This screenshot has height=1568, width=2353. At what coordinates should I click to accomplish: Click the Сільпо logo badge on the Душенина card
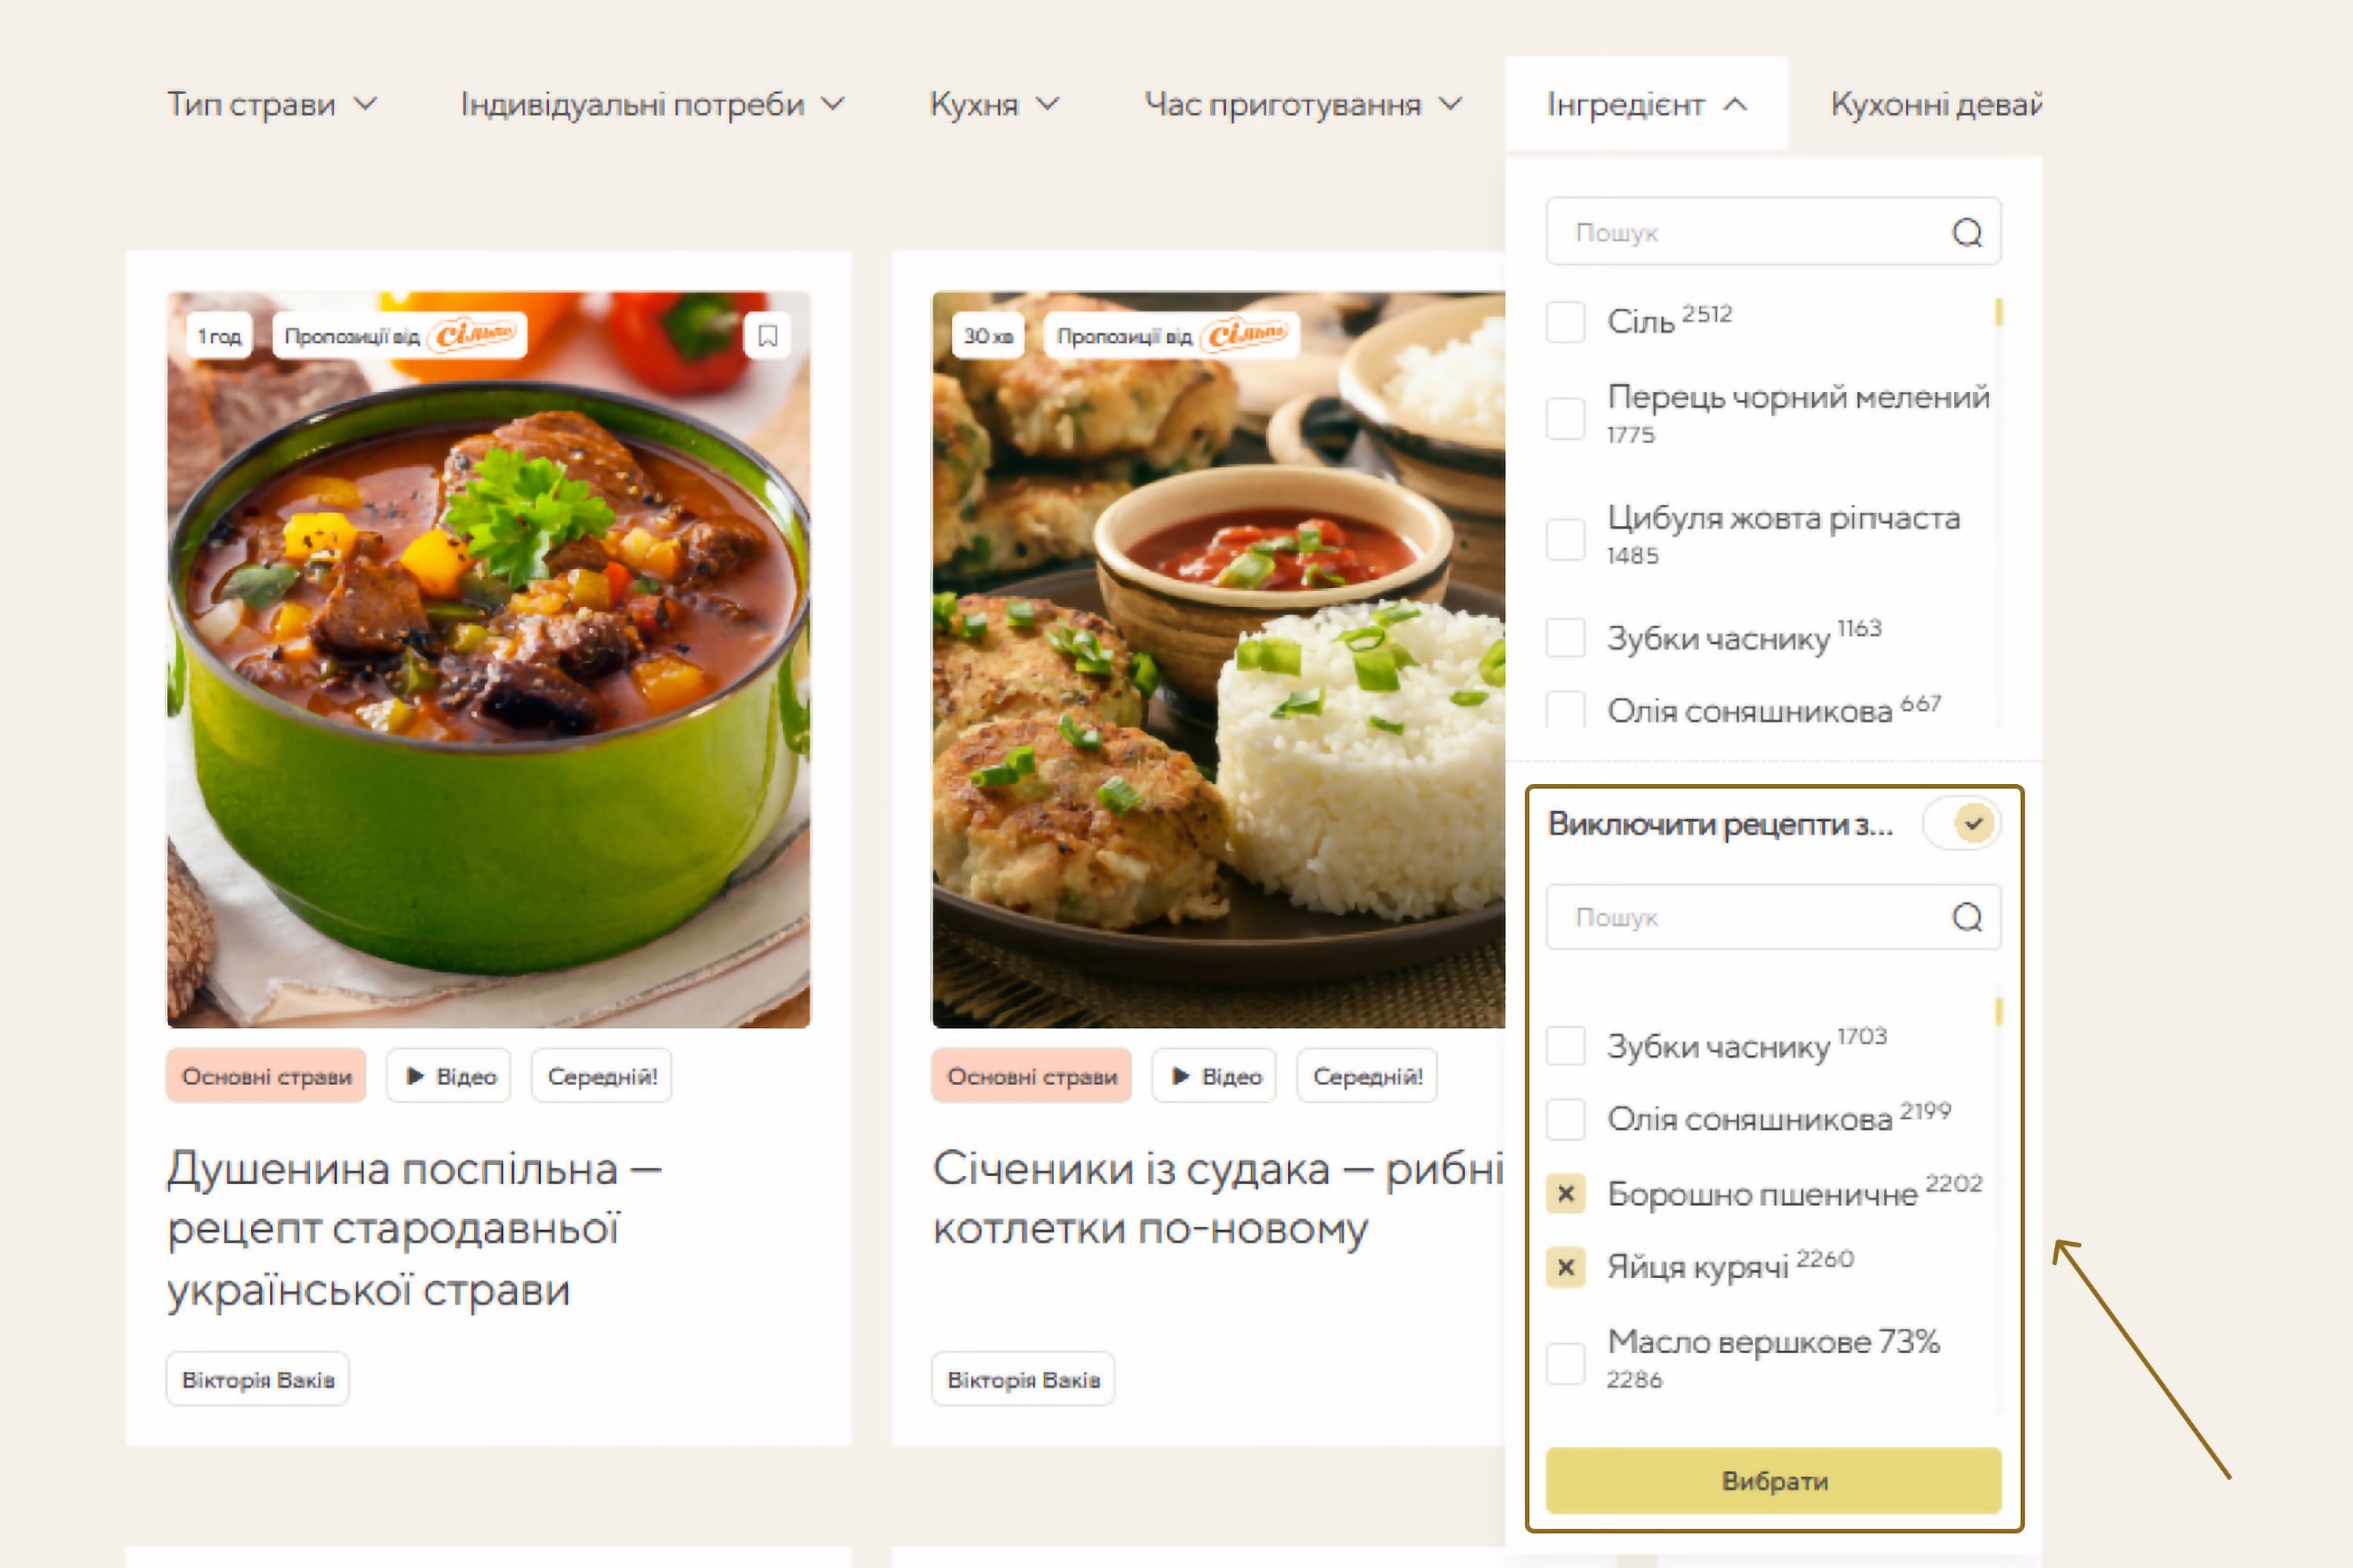pos(473,334)
